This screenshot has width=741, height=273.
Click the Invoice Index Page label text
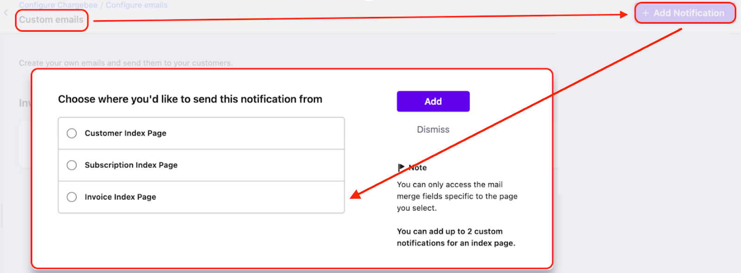(120, 197)
